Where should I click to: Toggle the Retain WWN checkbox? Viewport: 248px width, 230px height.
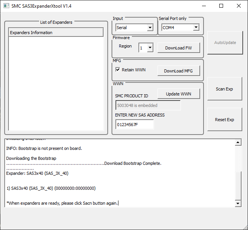pyautogui.click(x=118, y=70)
